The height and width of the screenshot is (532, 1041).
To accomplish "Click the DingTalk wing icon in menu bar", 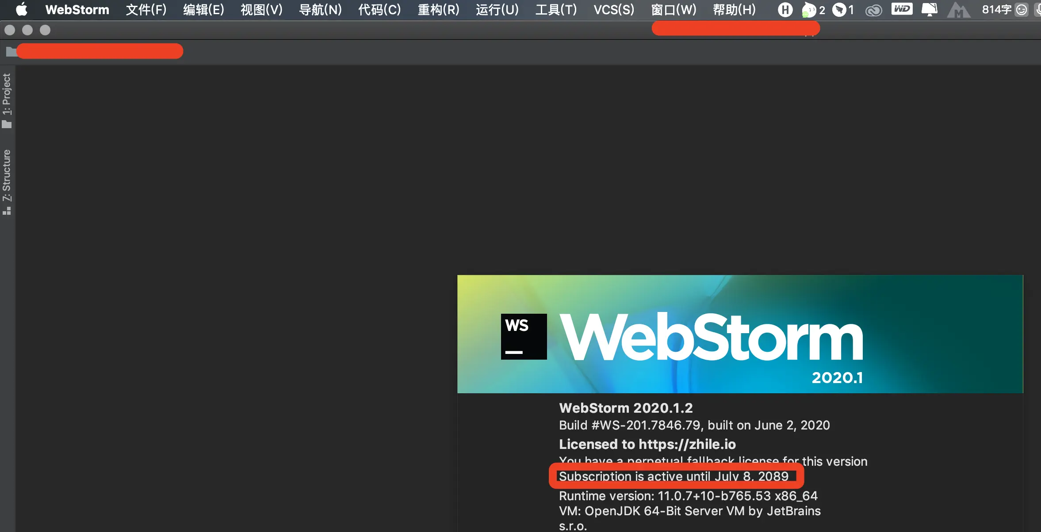I will click(x=839, y=9).
